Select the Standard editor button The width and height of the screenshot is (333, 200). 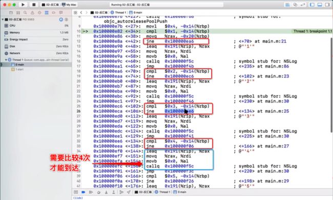tap(287, 5)
